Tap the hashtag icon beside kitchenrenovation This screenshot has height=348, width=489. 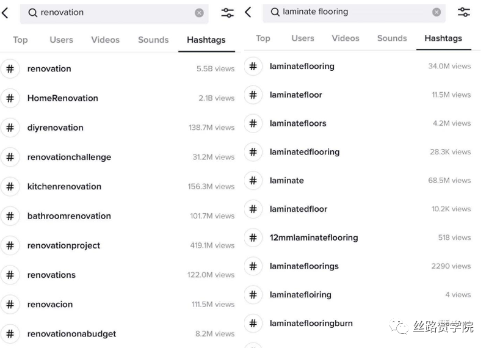[x=10, y=187]
